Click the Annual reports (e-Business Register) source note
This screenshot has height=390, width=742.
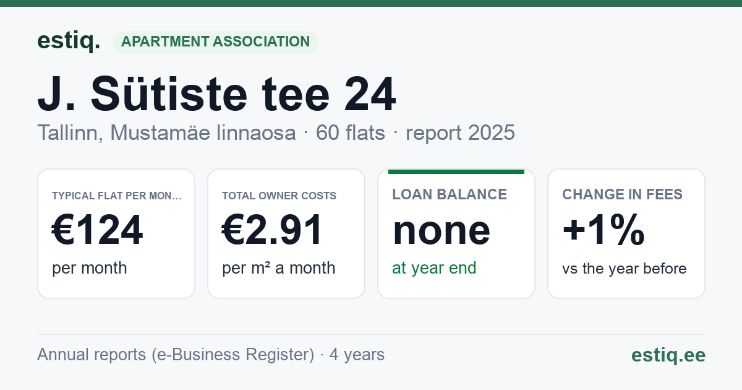[211, 355]
